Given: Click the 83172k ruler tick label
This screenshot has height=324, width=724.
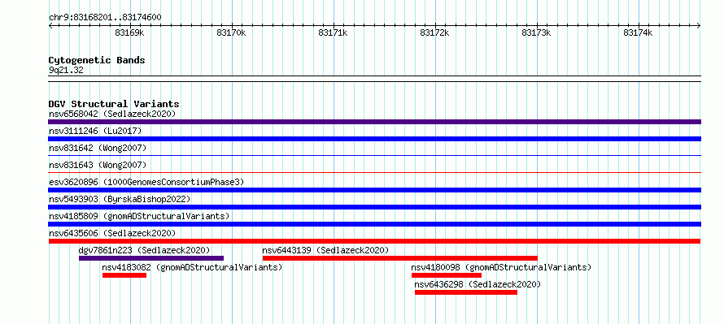Looking at the screenshot, I should pos(434,32).
